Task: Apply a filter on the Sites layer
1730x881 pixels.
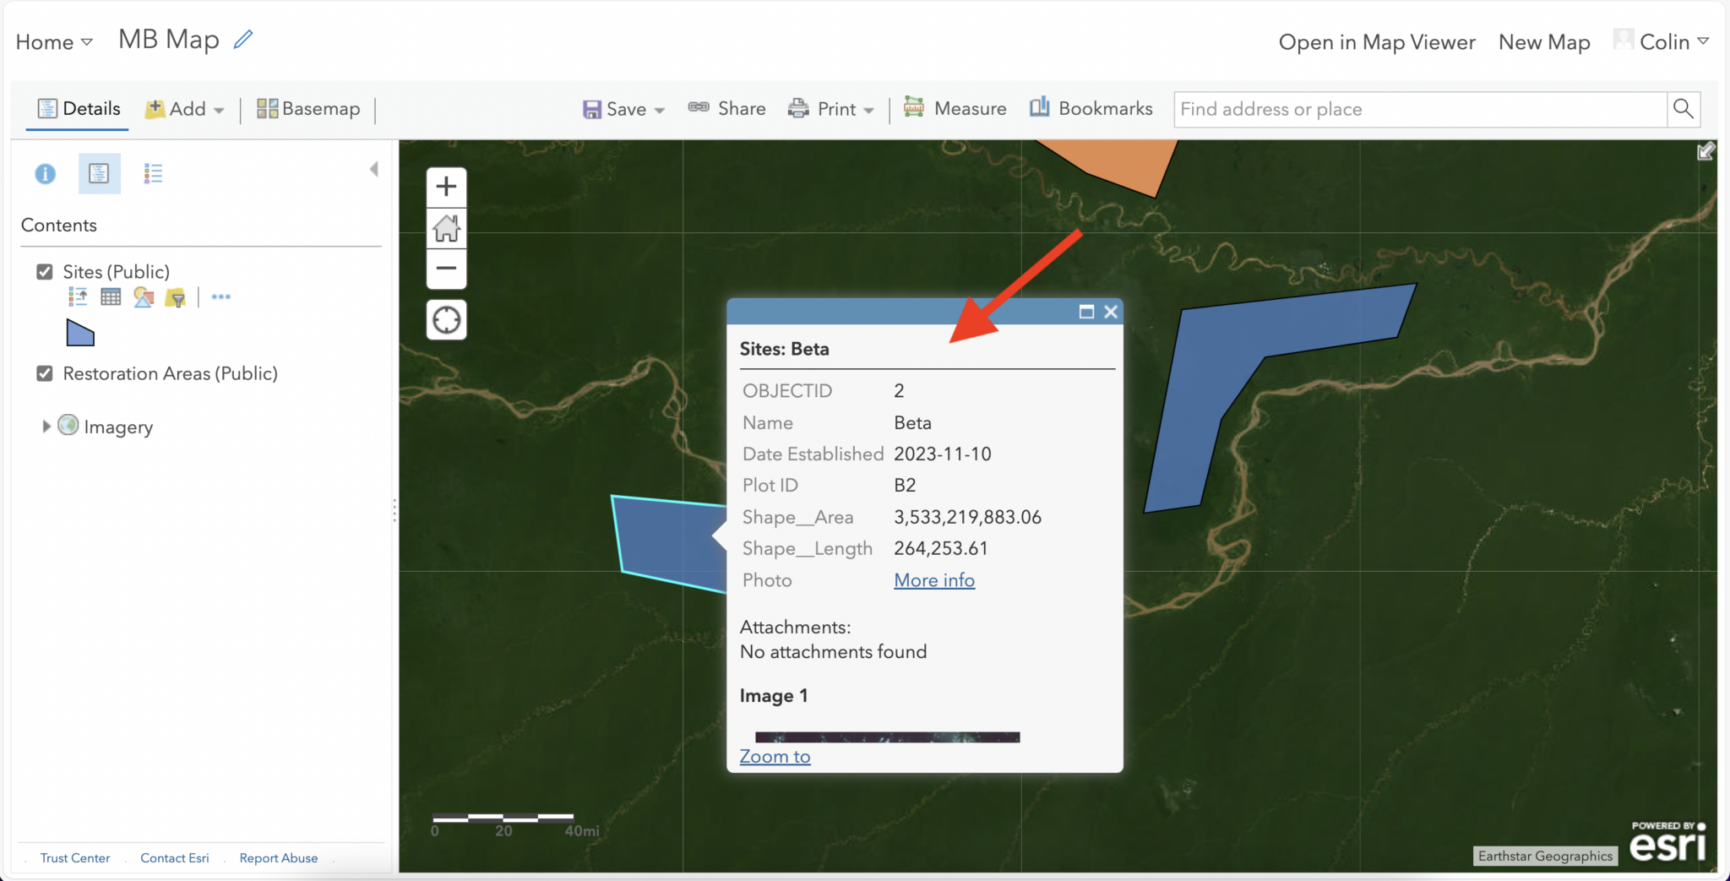Action: pyautogui.click(x=175, y=296)
